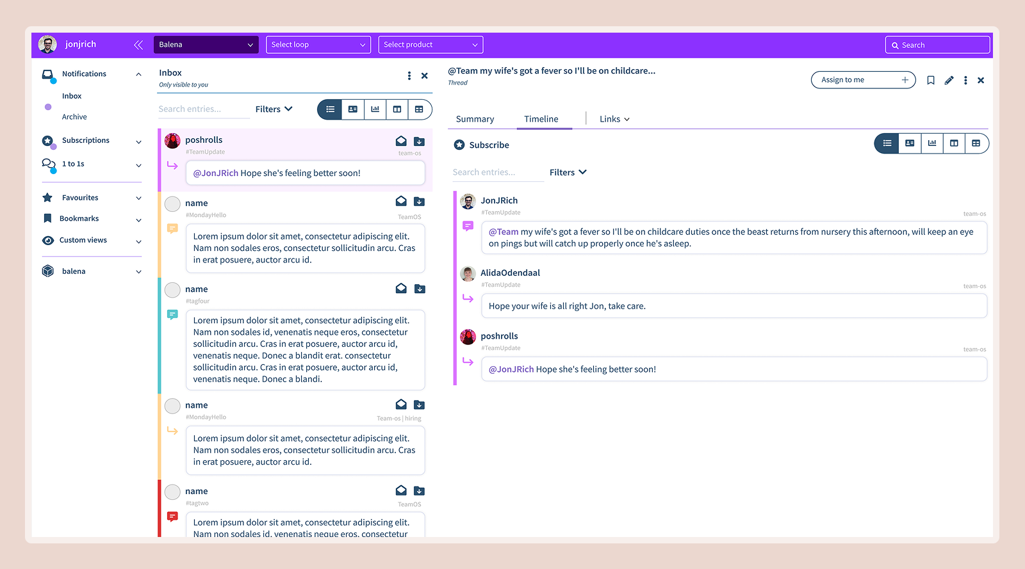Expand 1 to 1s section

pos(138,165)
